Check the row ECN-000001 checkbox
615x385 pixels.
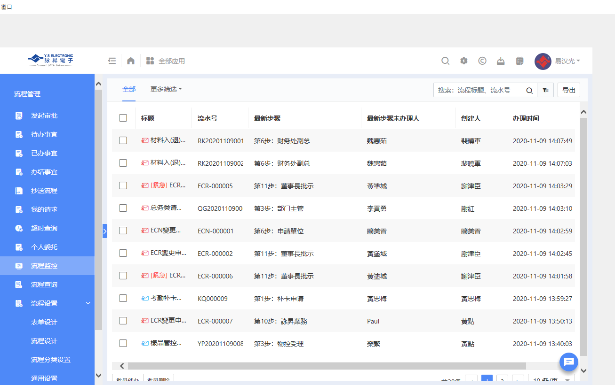(x=123, y=231)
